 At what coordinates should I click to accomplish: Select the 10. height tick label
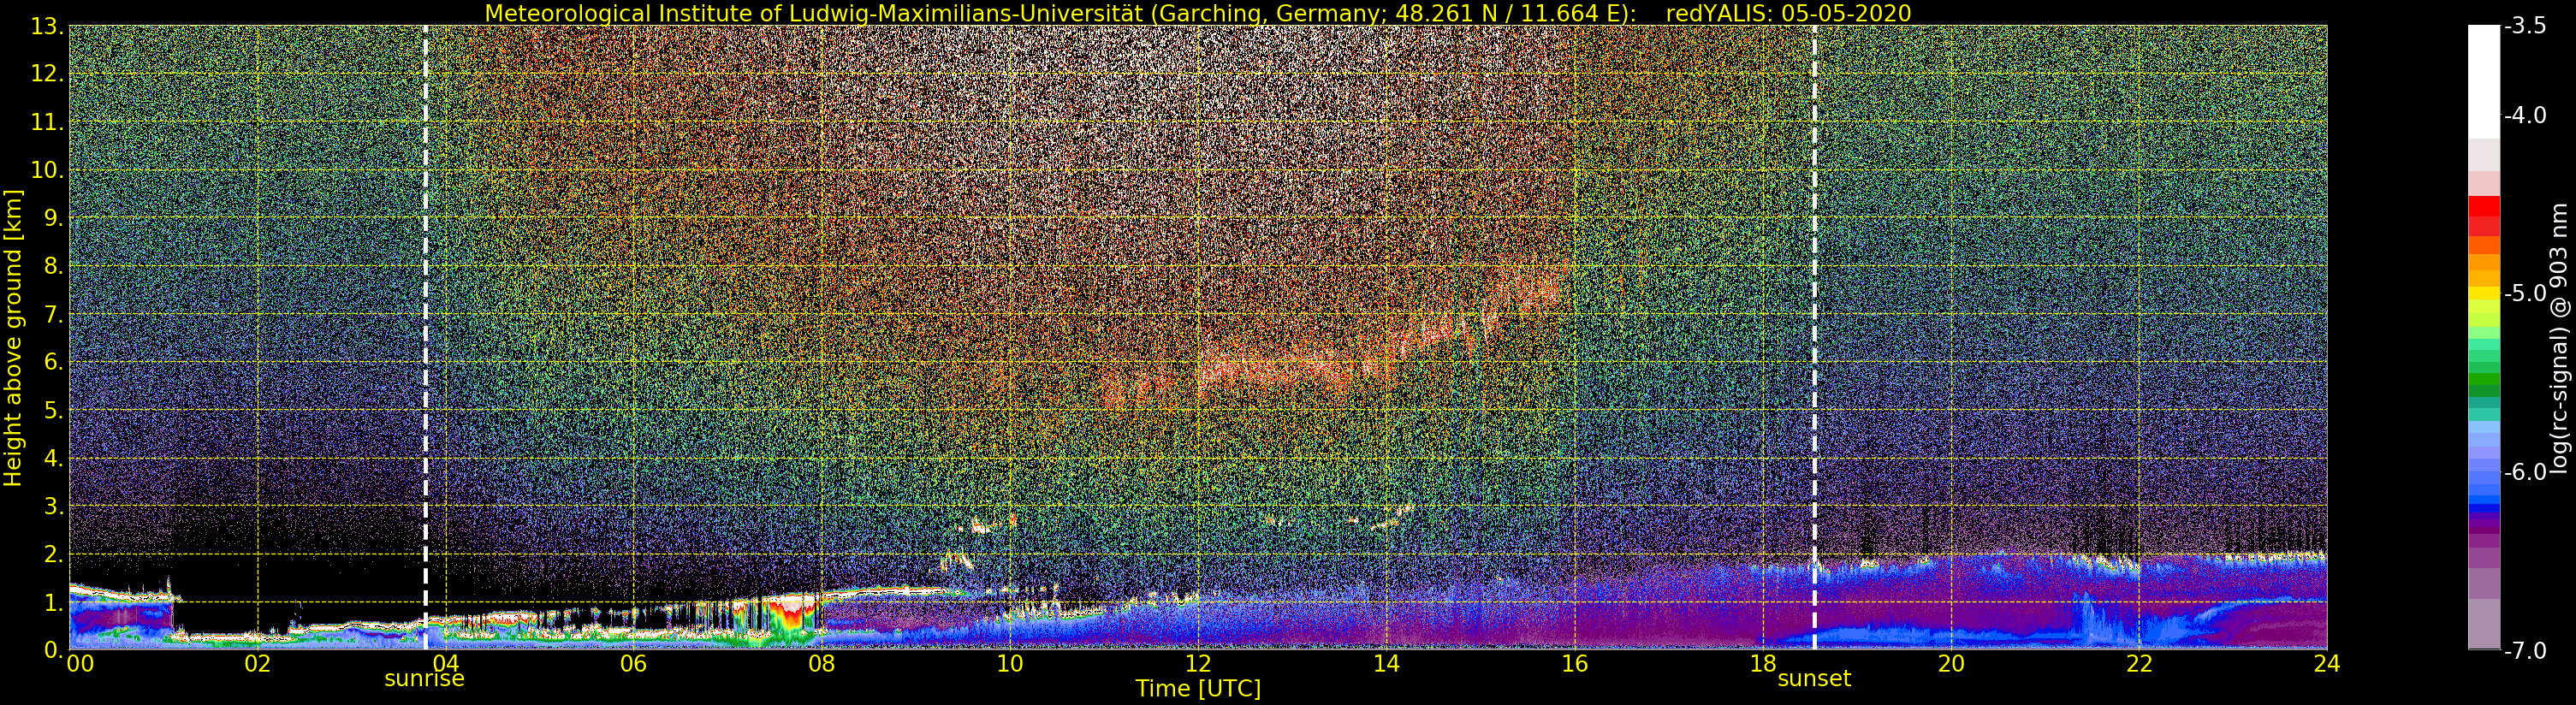click(x=48, y=170)
